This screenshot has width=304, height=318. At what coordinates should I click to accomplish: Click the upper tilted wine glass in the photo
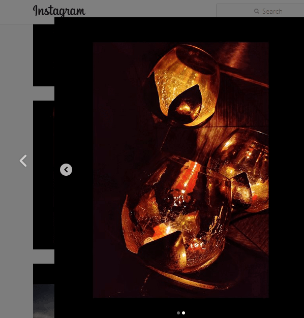pyautogui.click(x=184, y=86)
